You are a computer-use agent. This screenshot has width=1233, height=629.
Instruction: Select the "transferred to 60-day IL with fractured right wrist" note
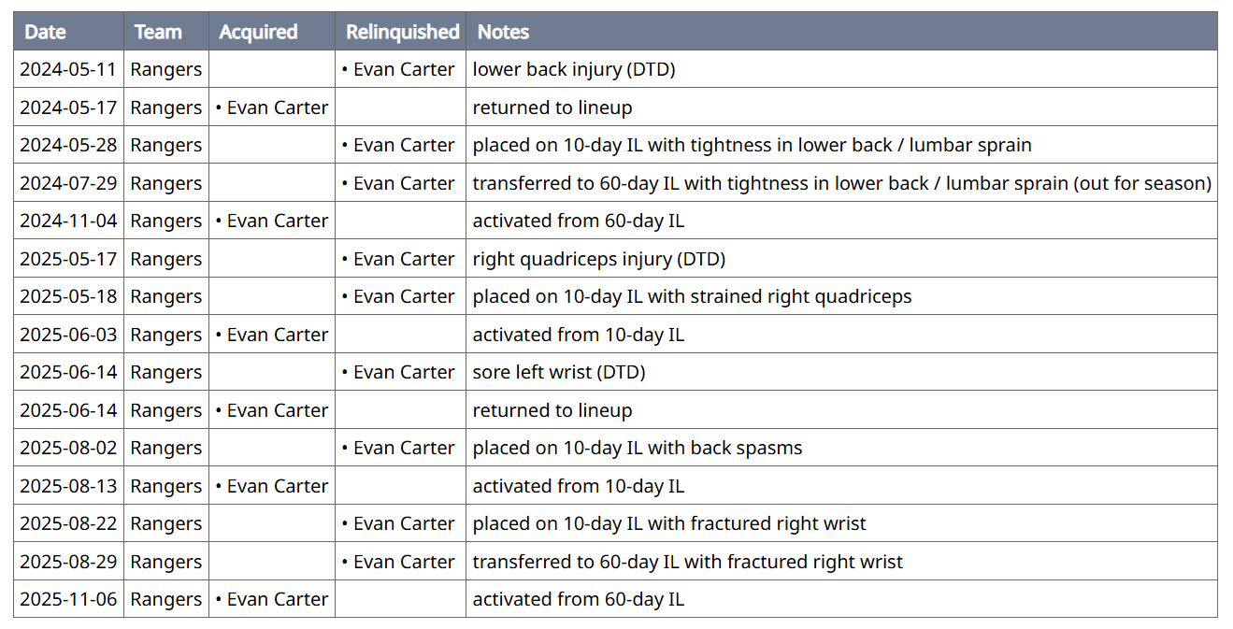coord(687,562)
